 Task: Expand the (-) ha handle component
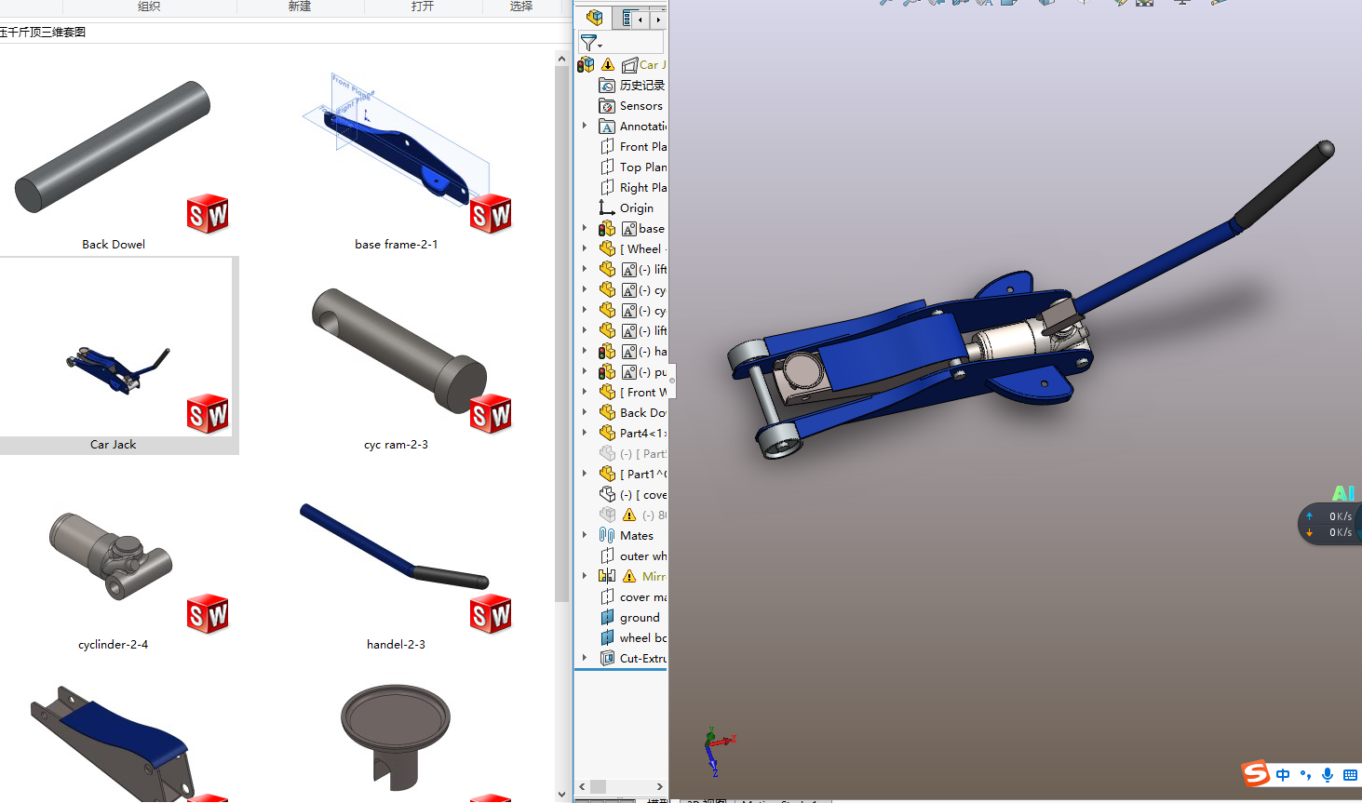point(585,351)
